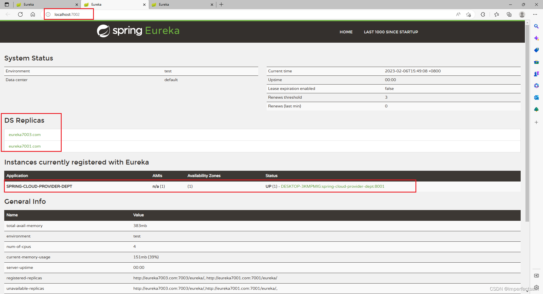Select the Data center default value

[171, 80]
